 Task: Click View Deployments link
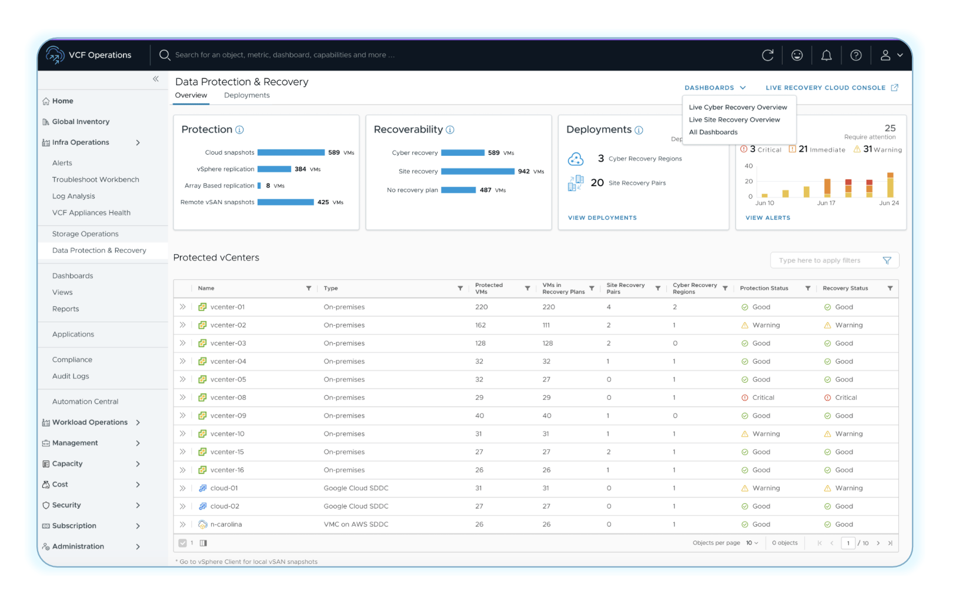pos(602,218)
